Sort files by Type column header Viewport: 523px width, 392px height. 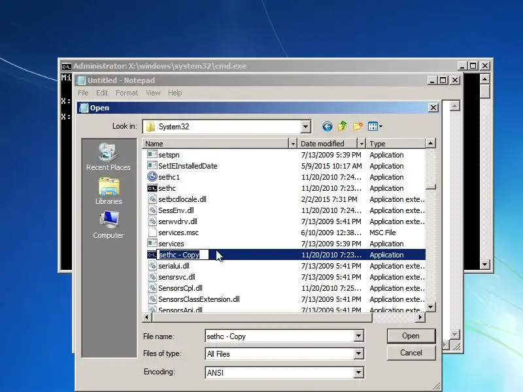click(396, 144)
